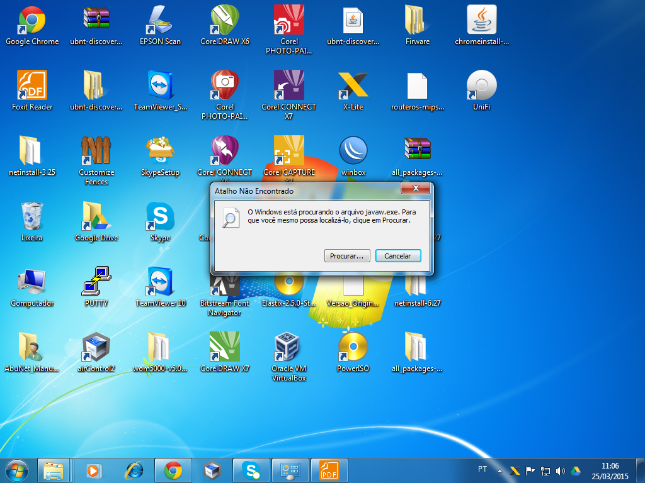
Task: Switch to Chrome on the taskbar
Action: (x=173, y=470)
